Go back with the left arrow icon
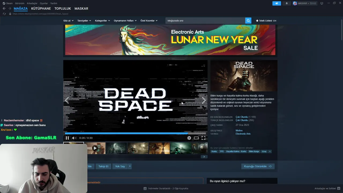This screenshot has width=343, height=193. pyautogui.click(x=4, y=9)
